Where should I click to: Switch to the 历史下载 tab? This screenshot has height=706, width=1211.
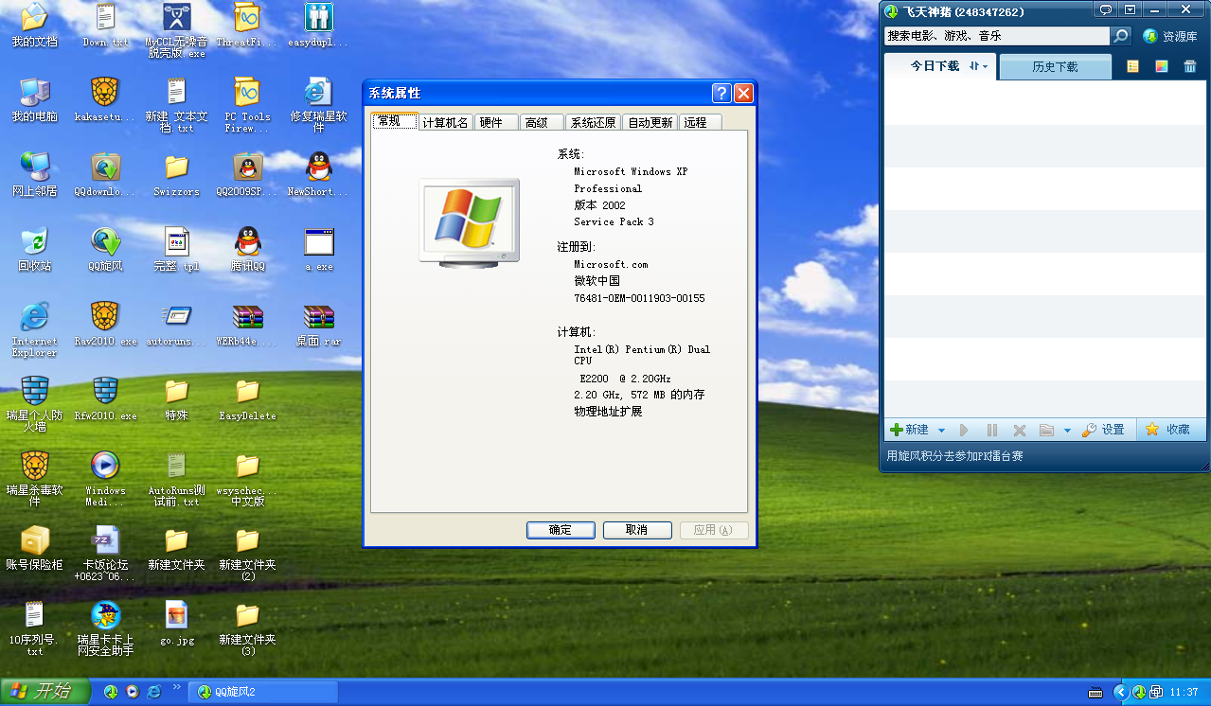tap(1055, 67)
